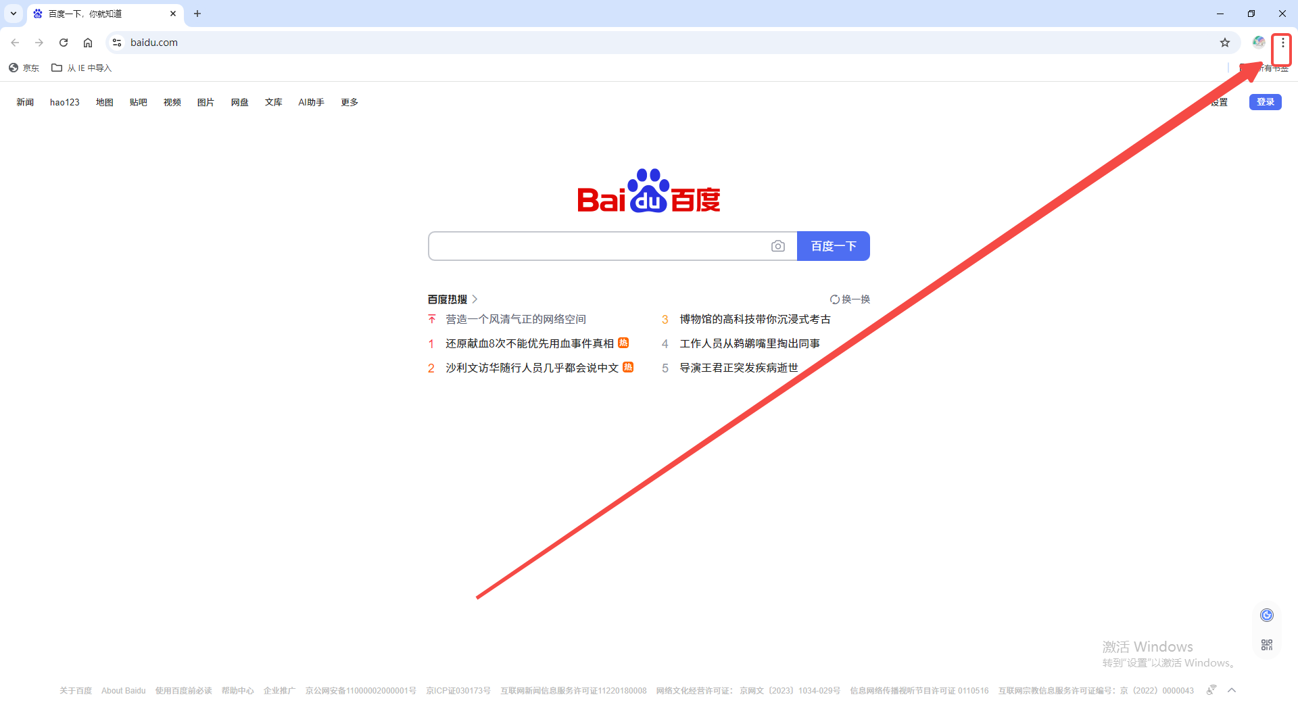Open the About Baidu footer link
Viewport: 1298px width, 703px height.
click(124, 691)
